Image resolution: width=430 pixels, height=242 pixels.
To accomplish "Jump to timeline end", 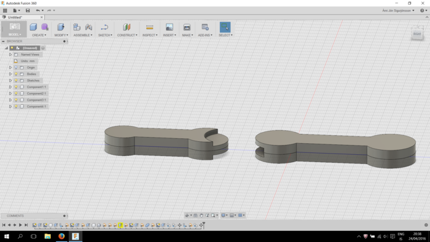I will 26,225.
